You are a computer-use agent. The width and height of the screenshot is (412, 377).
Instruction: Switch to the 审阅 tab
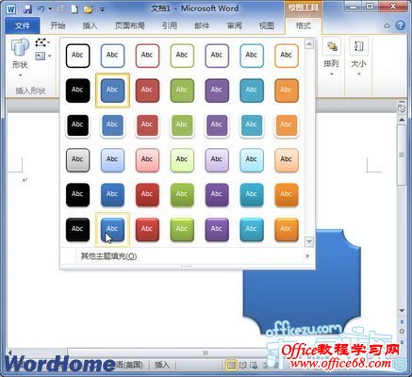[235, 25]
